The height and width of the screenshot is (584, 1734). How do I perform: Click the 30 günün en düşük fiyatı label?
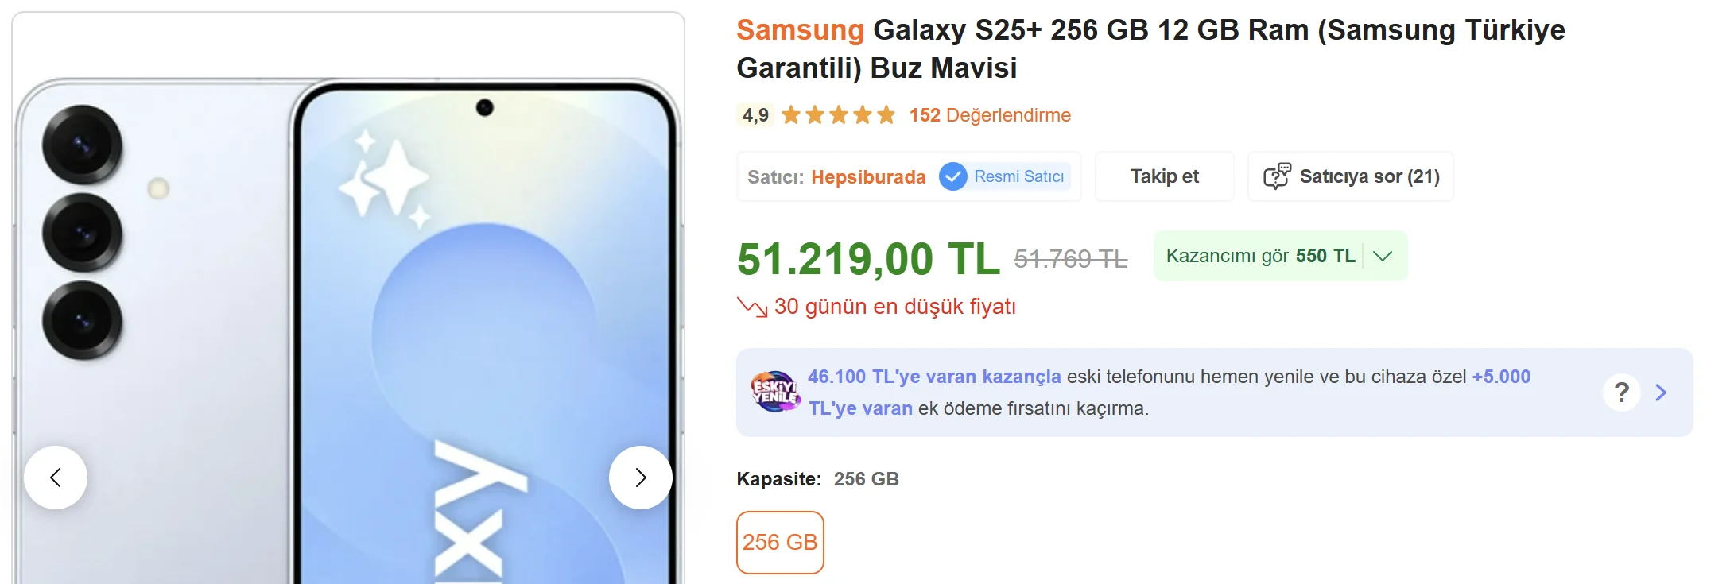[x=895, y=307]
